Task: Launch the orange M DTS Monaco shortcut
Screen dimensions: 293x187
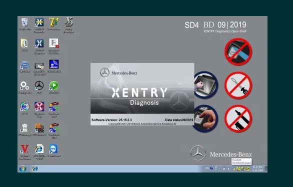Action: pyautogui.click(x=39, y=129)
